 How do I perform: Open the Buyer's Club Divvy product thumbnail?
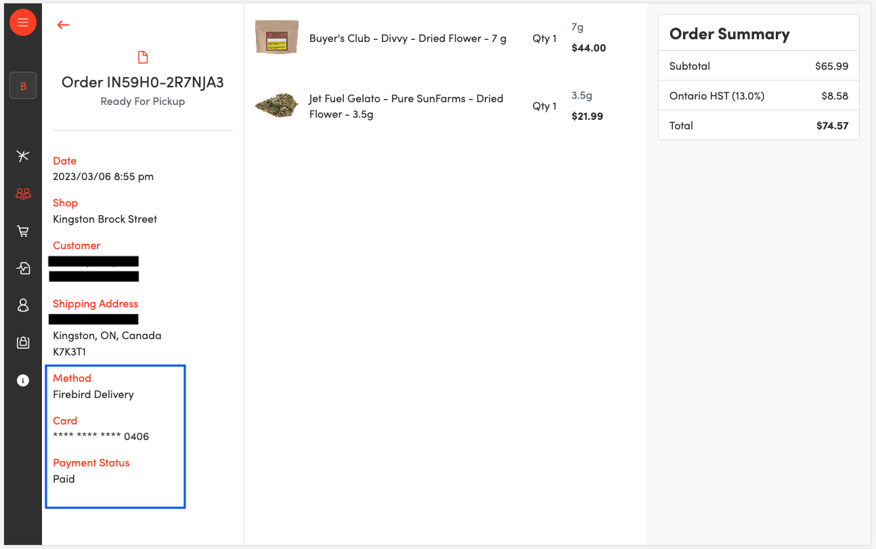pos(276,37)
